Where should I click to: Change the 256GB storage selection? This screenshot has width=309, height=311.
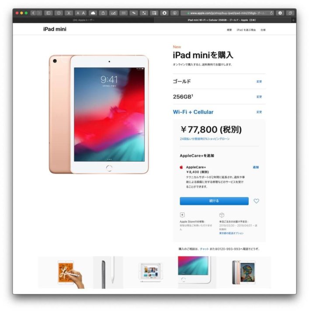pos(259,97)
